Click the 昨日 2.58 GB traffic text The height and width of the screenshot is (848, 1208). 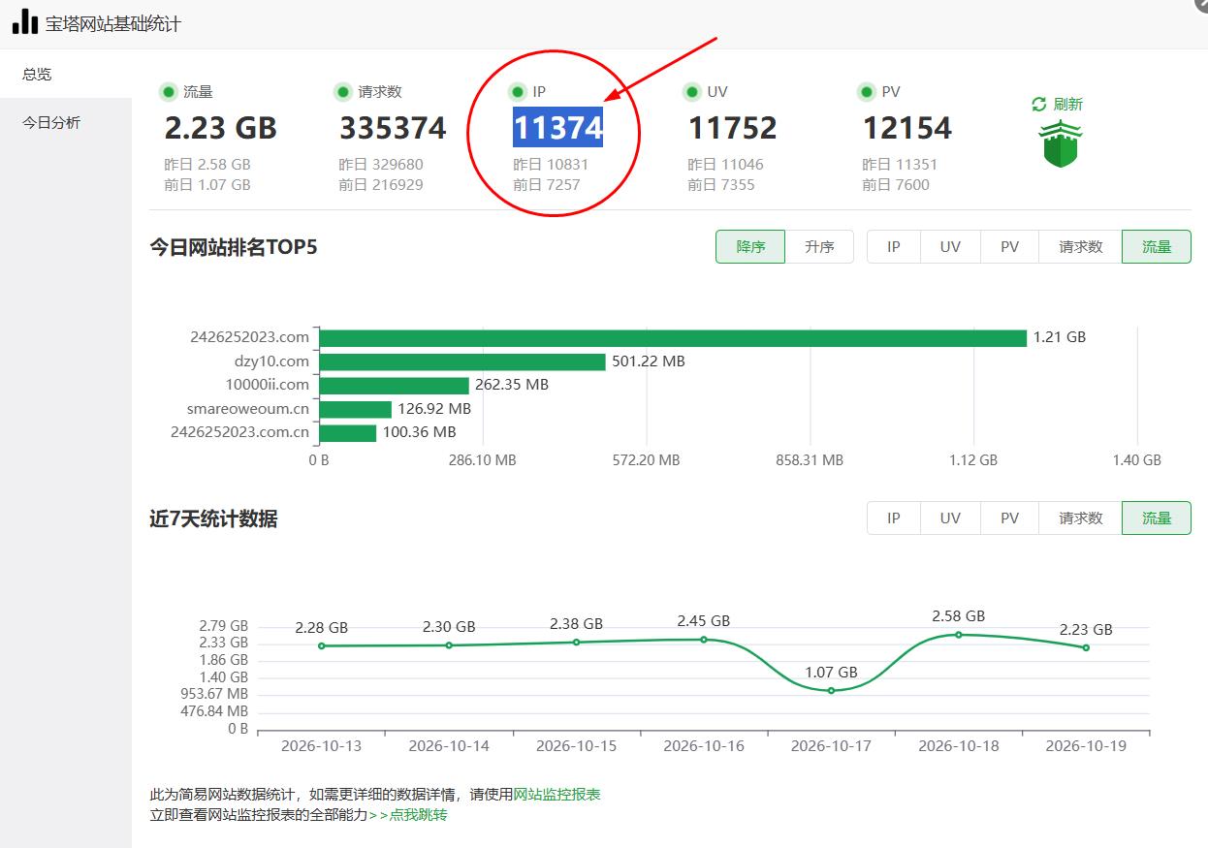click(207, 164)
